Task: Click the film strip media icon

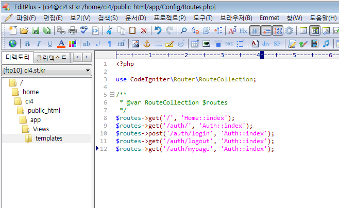Action: coord(315,44)
